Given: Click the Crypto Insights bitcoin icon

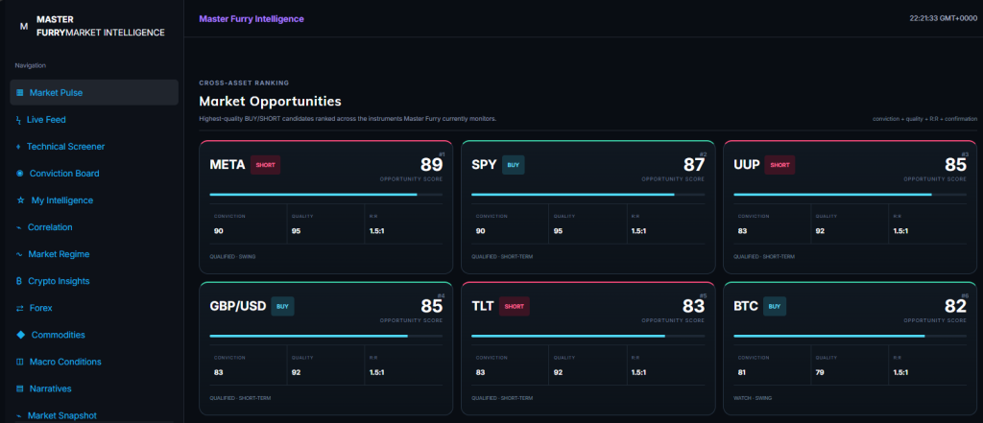Looking at the screenshot, I should click(x=19, y=281).
